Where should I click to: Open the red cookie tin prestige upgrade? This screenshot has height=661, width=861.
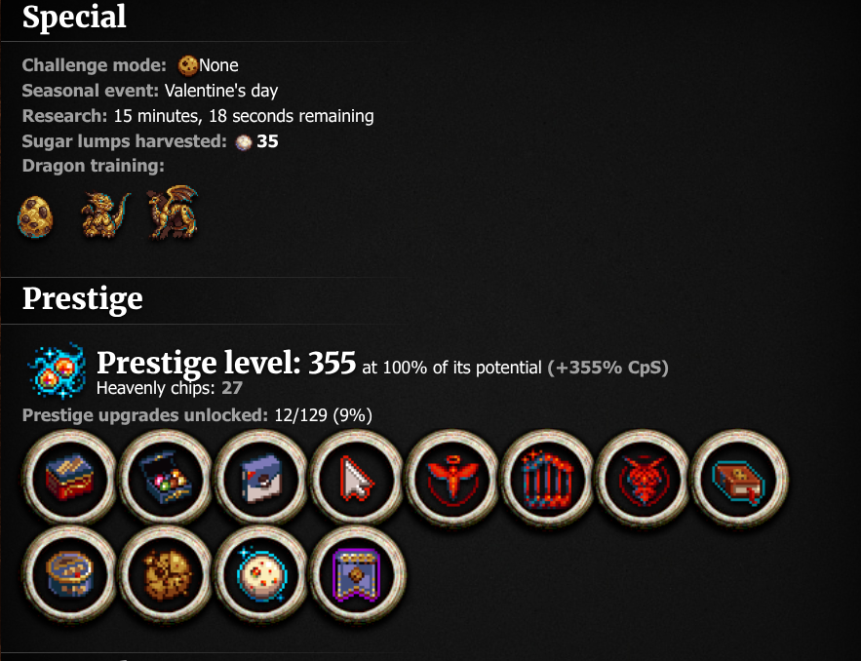(70, 477)
